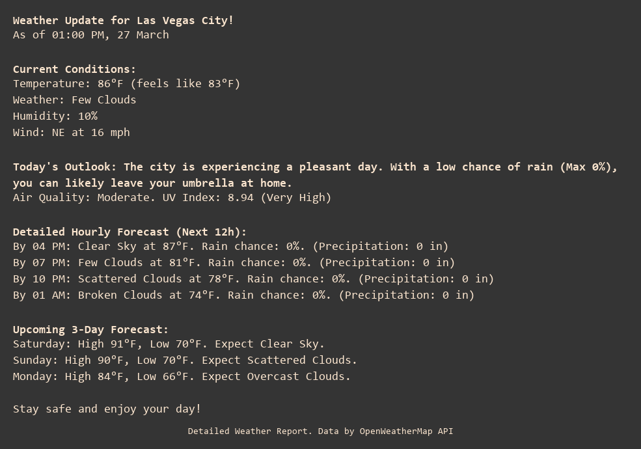The width and height of the screenshot is (641, 449).
Task: Click the 'As of 01:00 PM, 27 March' timestamp
Action: (90, 34)
